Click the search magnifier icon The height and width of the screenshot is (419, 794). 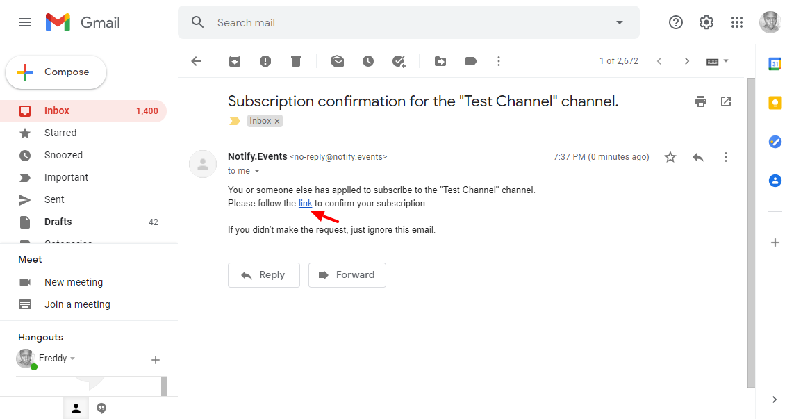(197, 22)
